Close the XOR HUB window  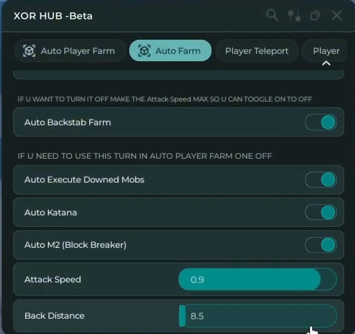pos(337,15)
